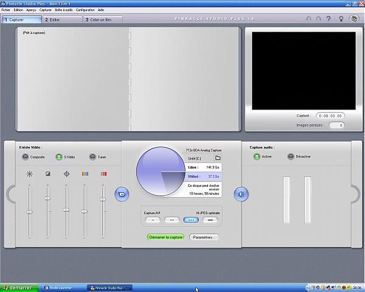This screenshot has width=365, height=292.
Task: Click the Capturé timecode field
Action: click(x=330, y=116)
